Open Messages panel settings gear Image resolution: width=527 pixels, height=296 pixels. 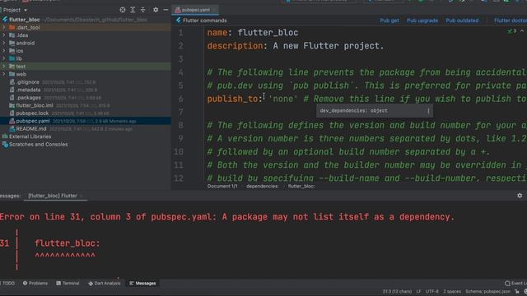pyautogui.click(x=520, y=196)
